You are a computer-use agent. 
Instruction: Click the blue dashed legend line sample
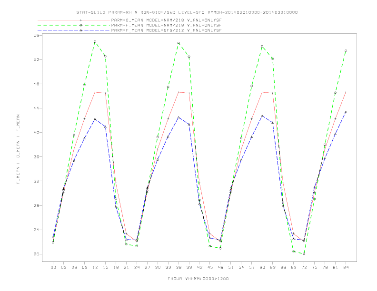click(74, 30)
